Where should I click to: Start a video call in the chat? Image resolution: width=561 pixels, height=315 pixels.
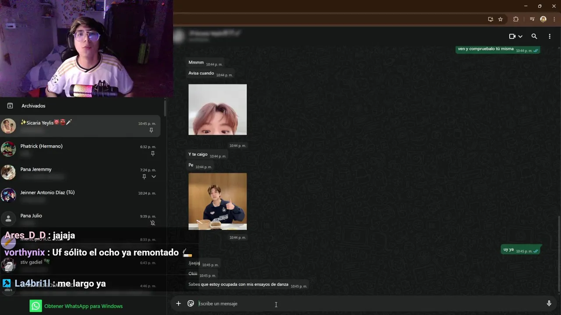[512, 36]
